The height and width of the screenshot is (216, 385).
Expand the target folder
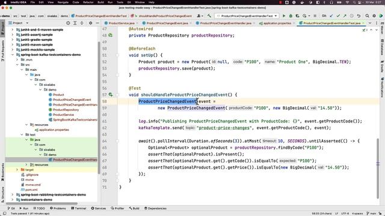pos(17,169)
